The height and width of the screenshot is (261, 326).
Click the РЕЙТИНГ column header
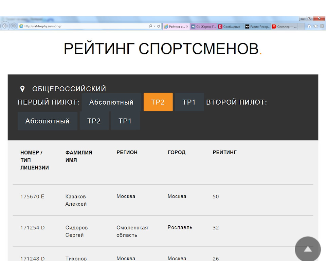224,152
